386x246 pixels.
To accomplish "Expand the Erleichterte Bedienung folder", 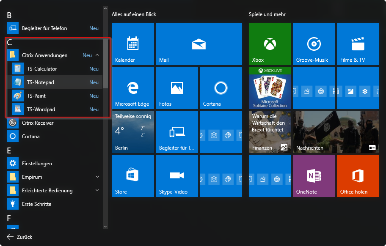I will [x=97, y=190].
